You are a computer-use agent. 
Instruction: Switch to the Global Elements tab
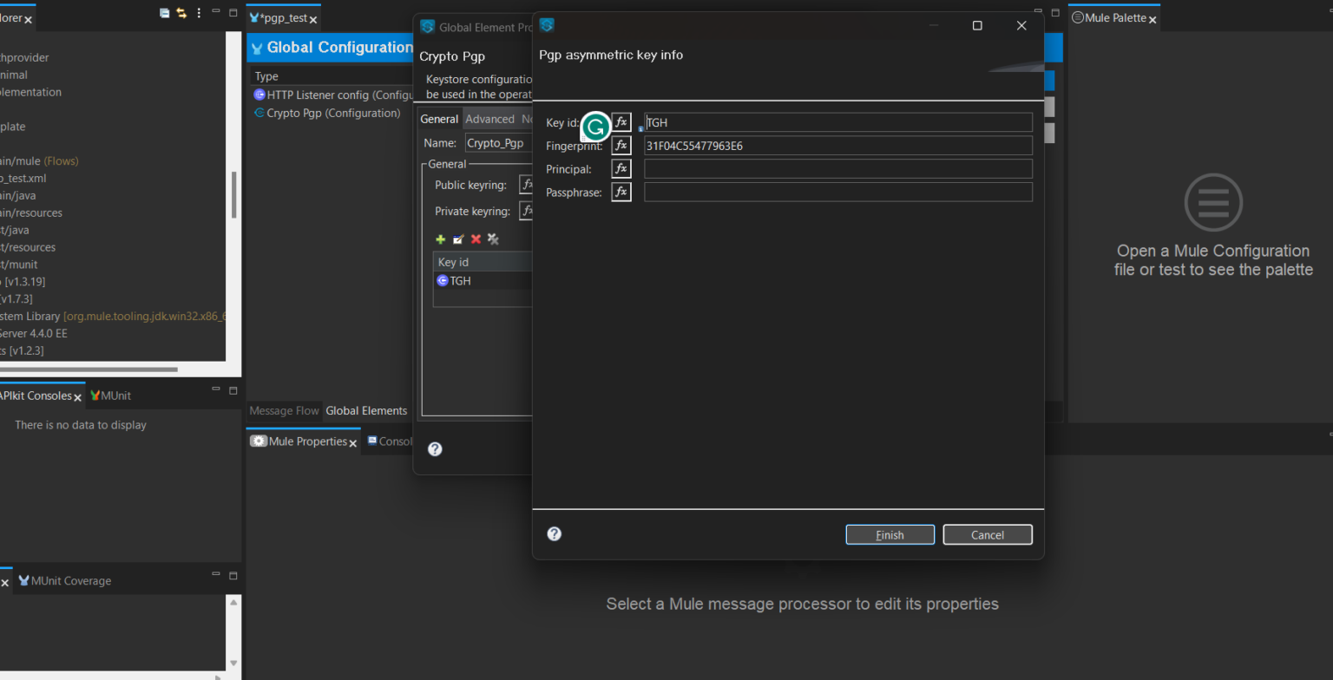367,410
